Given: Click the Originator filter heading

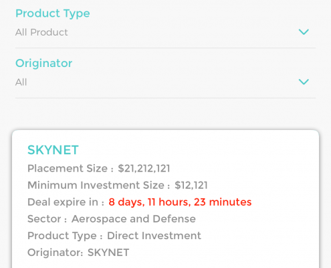Looking at the screenshot, I should point(44,64).
